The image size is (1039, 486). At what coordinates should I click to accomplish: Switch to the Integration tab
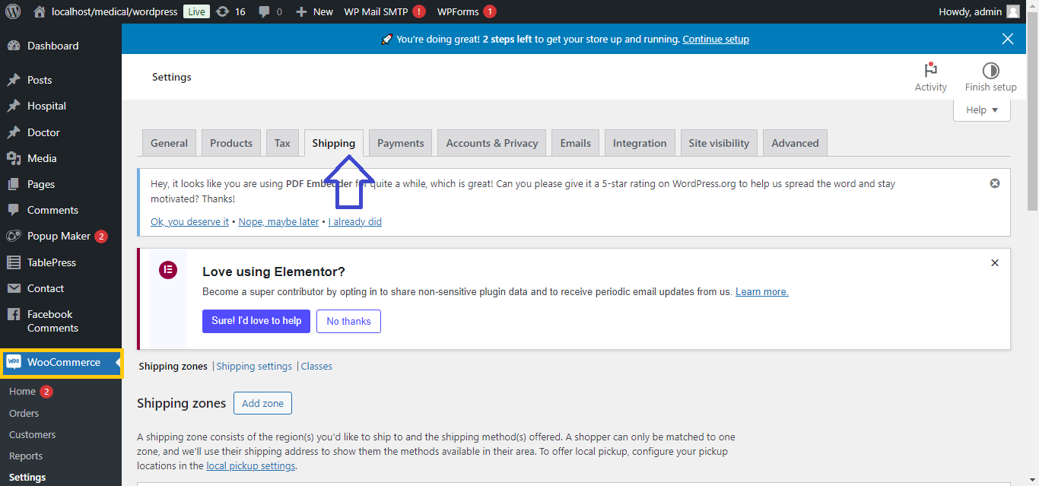640,143
